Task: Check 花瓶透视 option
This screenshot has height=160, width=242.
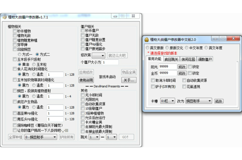Action: tap(184, 86)
